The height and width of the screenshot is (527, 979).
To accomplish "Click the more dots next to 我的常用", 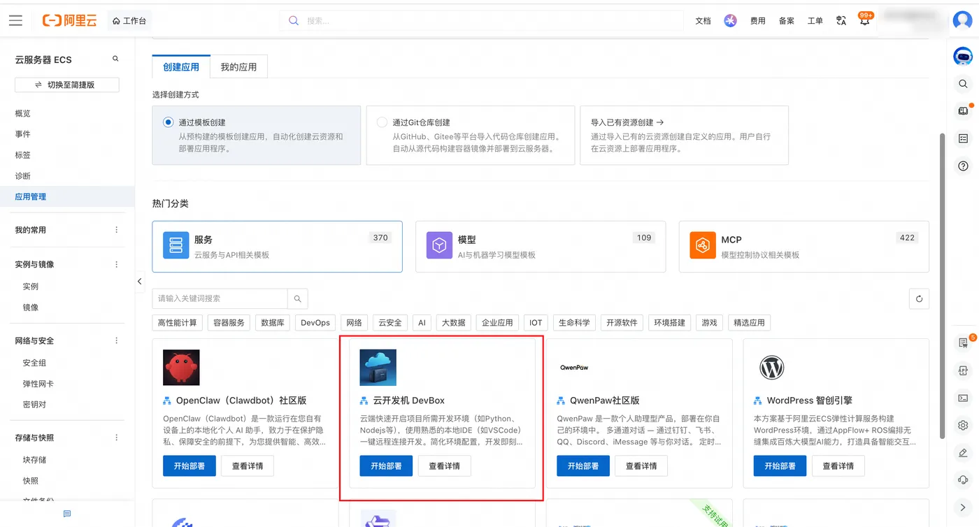I will pyautogui.click(x=116, y=230).
